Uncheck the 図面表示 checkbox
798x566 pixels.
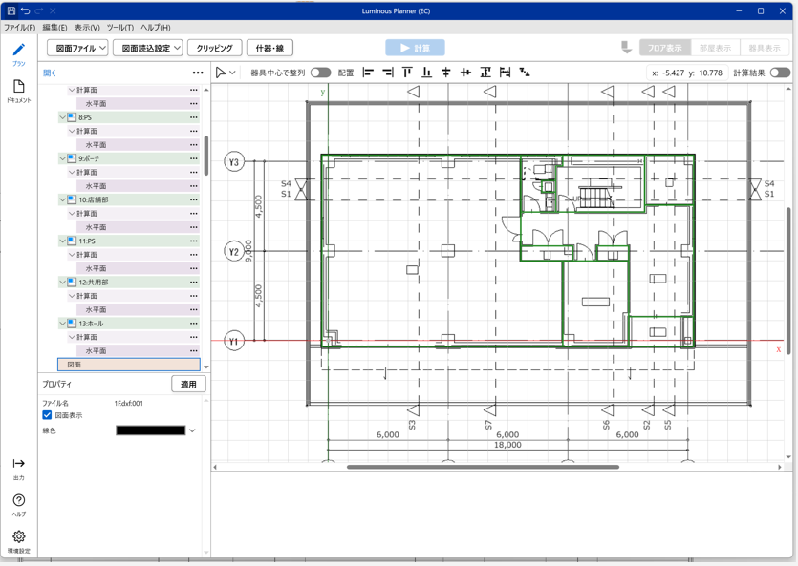47,415
